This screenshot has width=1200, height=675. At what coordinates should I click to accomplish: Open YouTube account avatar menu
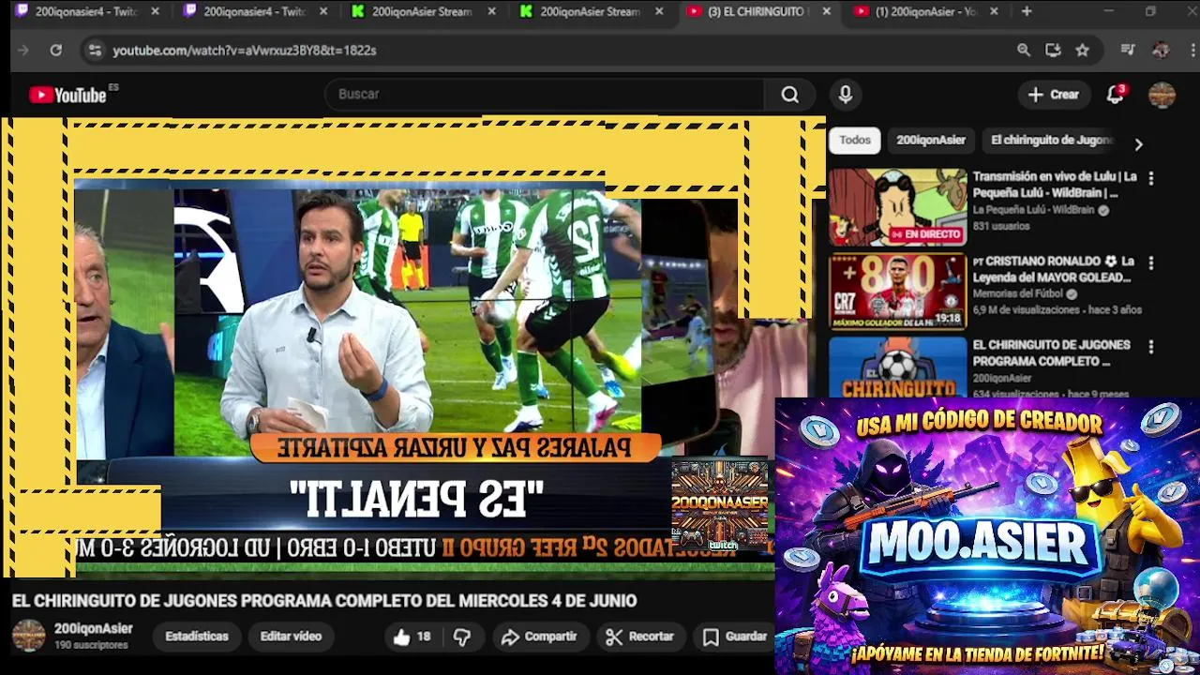click(x=1162, y=95)
